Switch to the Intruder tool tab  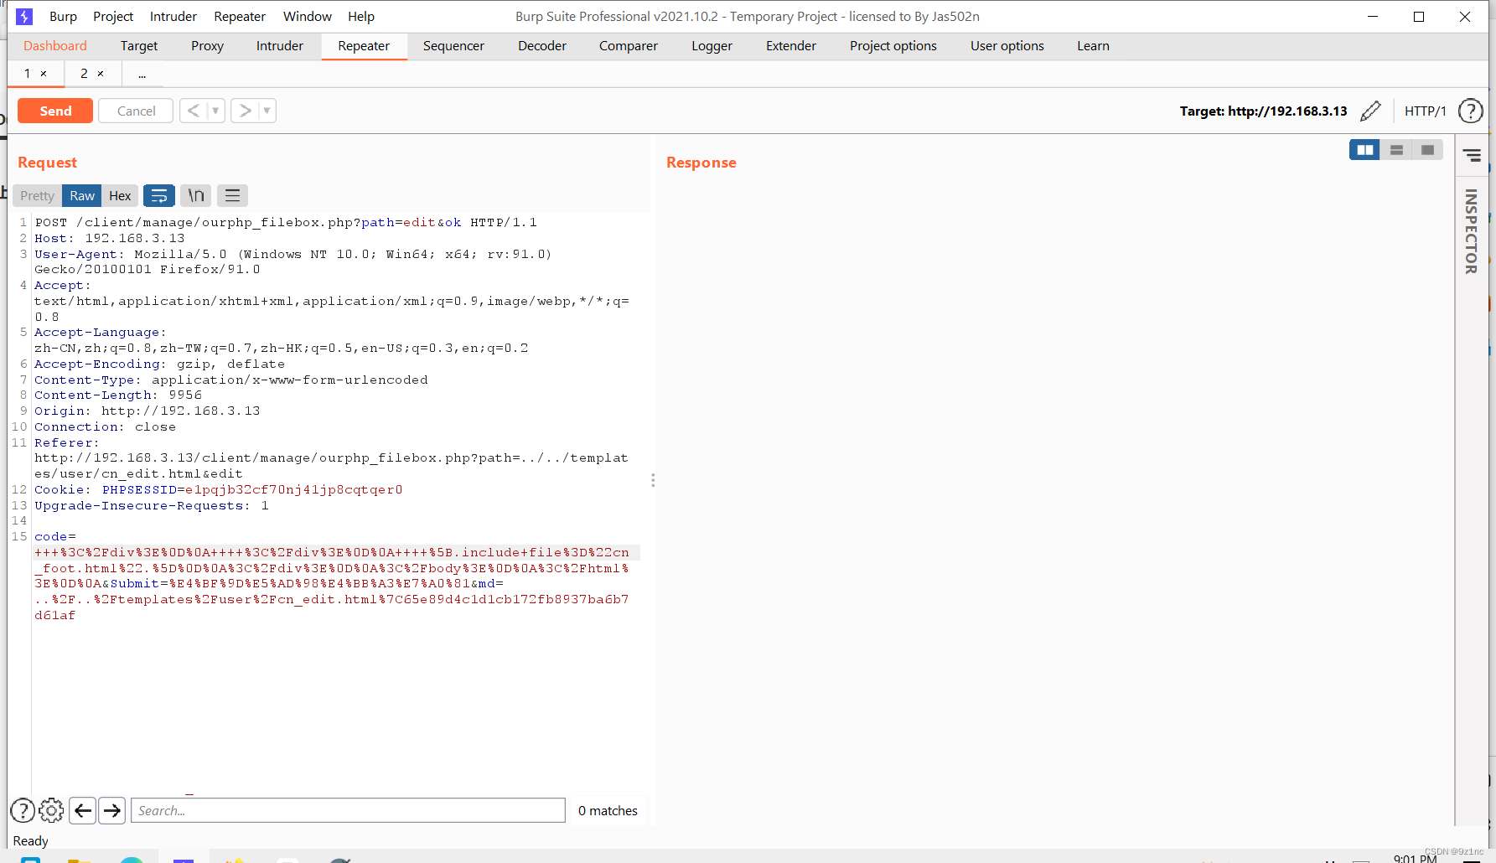coord(280,46)
